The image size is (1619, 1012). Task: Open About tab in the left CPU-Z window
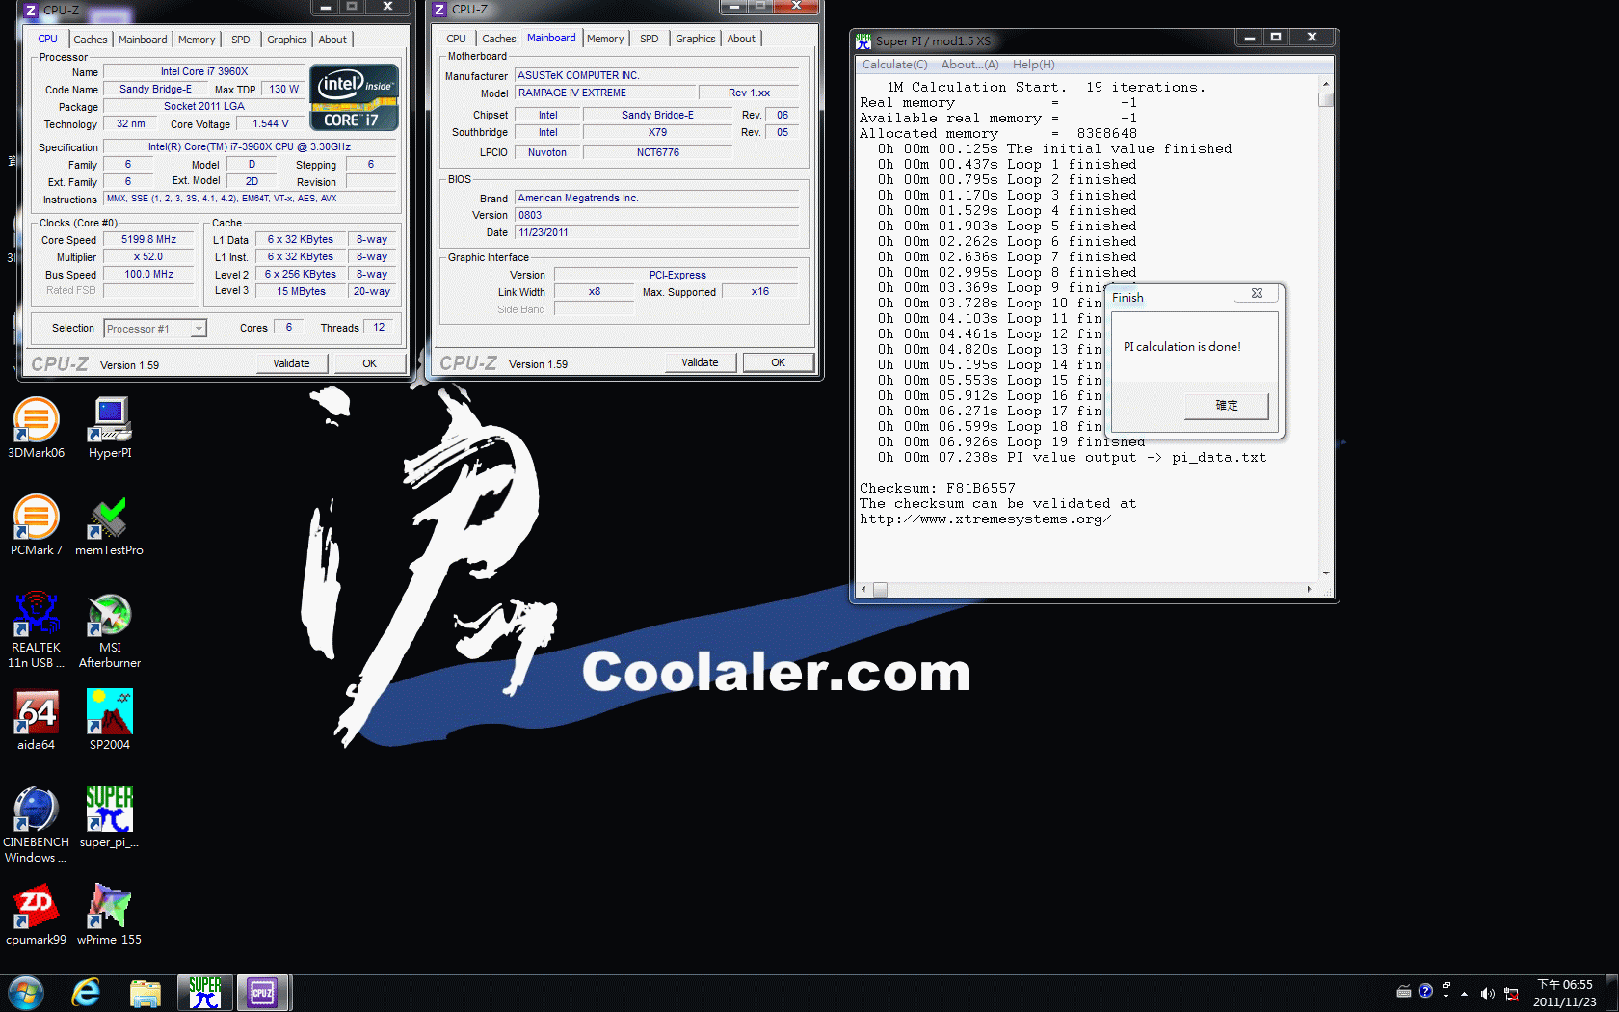332,40
